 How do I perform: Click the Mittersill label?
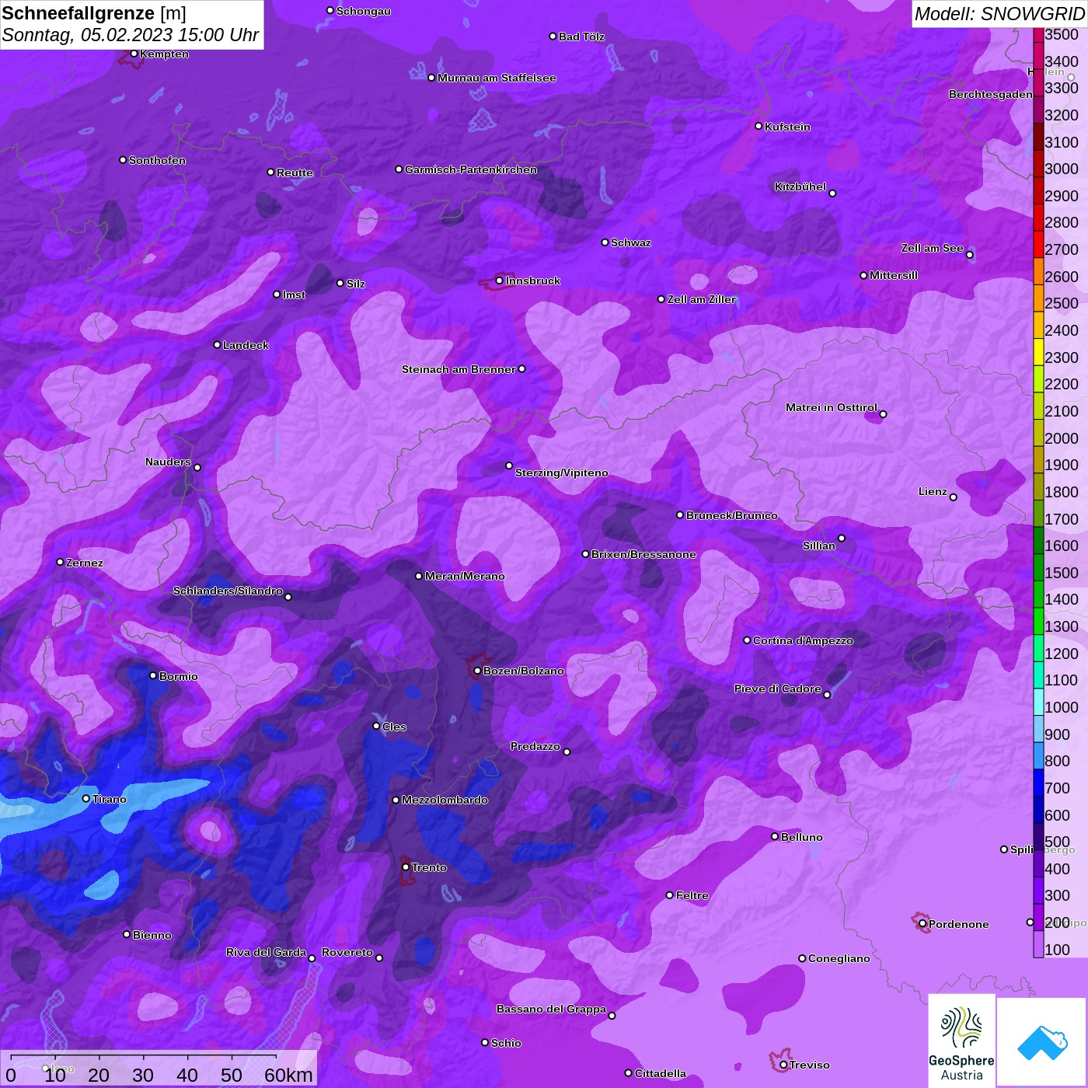click(894, 275)
